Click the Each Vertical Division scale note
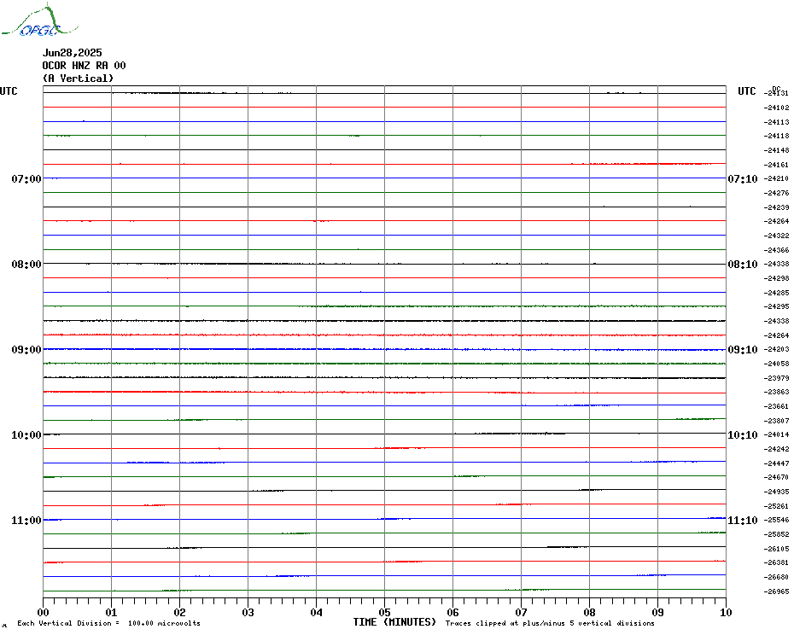This screenshot has height=635, width=794. tap(109, 623)
